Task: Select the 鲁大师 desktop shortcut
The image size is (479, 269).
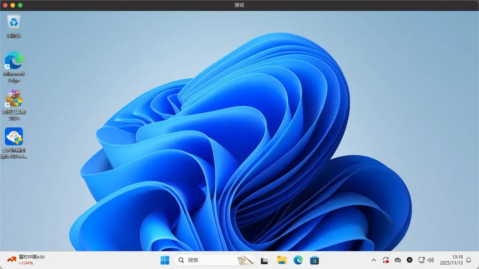Action: (x=14, y=137)
